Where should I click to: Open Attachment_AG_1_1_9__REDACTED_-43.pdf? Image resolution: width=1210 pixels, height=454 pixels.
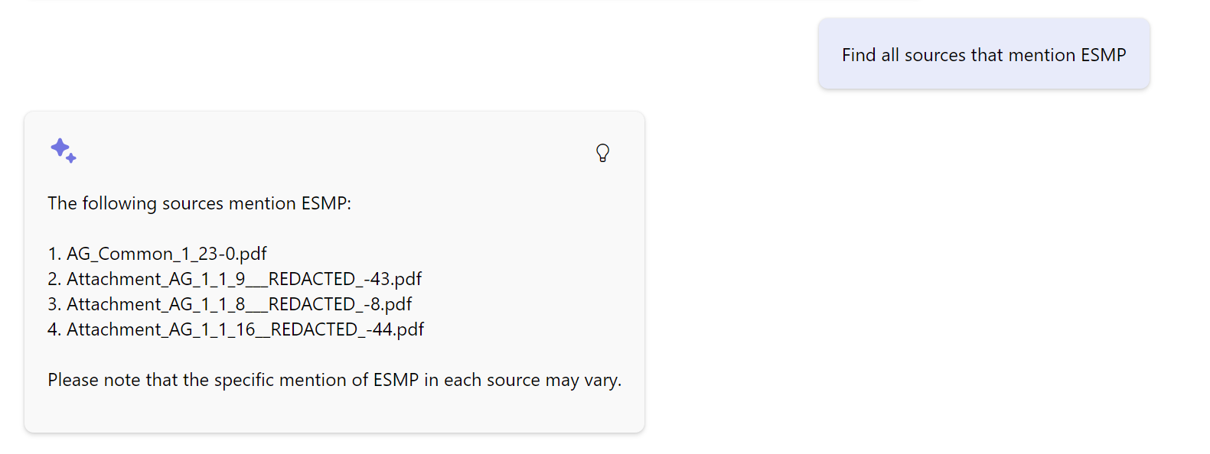[246, 278]
